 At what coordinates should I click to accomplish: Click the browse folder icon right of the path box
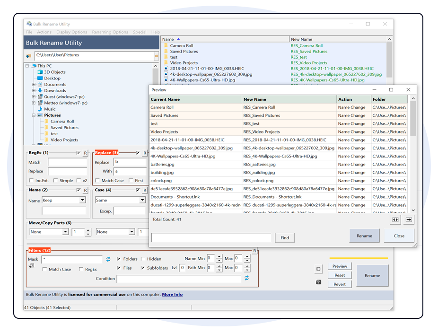pos(157,56)
